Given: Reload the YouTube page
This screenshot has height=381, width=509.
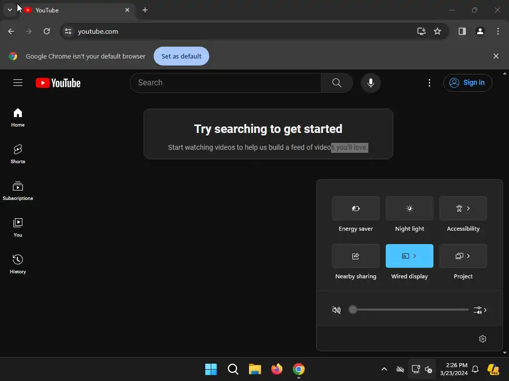Looking at the screenshot, I should coord(47,31).
